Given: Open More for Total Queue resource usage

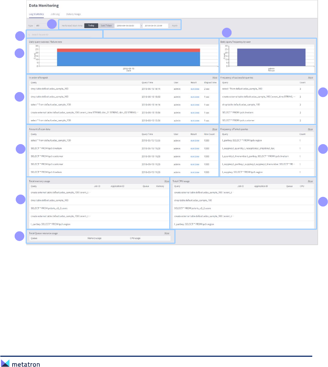Looking at the screenshot, I should point(167,233).
